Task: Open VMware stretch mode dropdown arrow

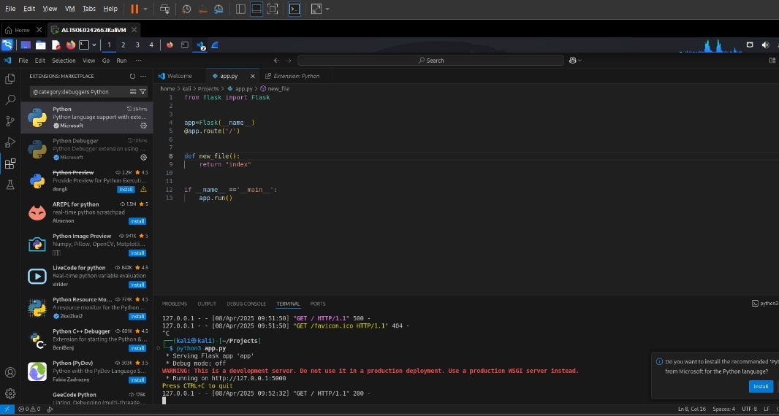Action: 327,9
